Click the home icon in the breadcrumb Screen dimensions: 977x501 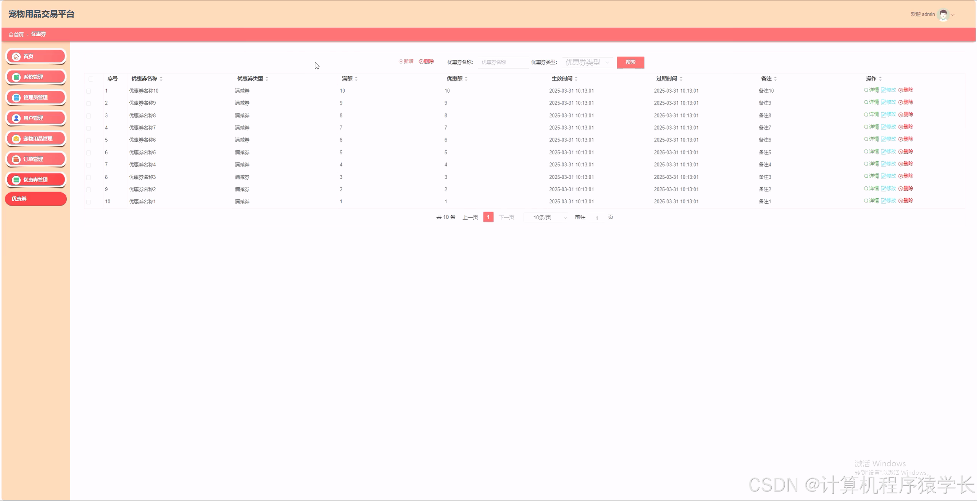pos(11,35)
